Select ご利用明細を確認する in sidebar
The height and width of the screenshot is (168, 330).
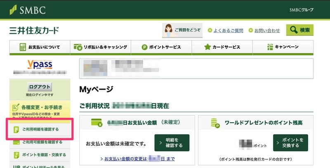tap(40, 129)
